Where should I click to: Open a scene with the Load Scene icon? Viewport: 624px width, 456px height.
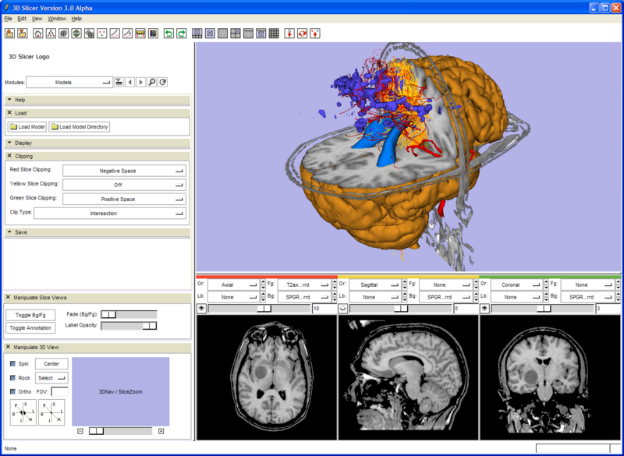[10, 34]
